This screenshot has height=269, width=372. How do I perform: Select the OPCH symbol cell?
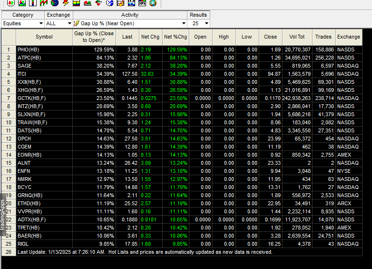tap(44, 139)
